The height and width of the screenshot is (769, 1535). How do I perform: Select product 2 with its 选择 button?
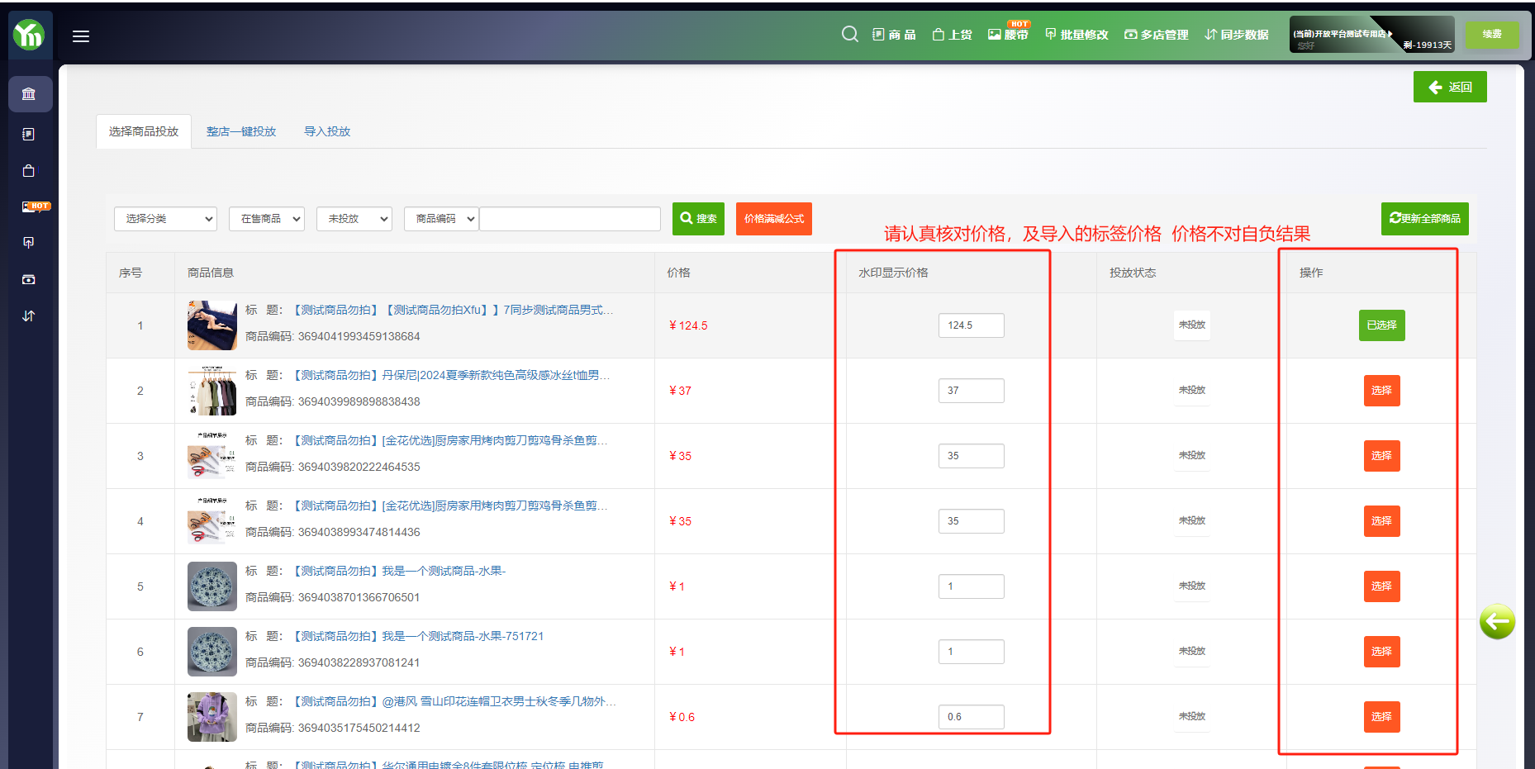click(x=1381, y=391)
